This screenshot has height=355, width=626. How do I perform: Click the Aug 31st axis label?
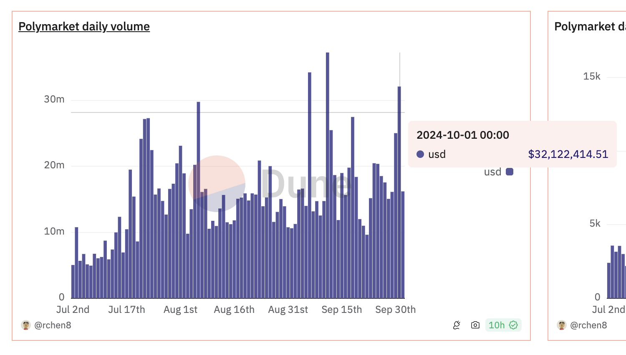[x=288, y=310]
